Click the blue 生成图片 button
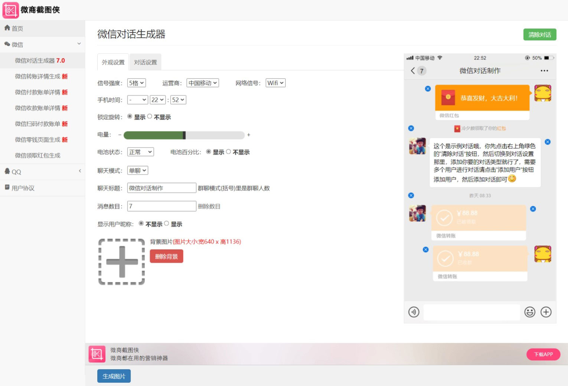 coord(114,376)
